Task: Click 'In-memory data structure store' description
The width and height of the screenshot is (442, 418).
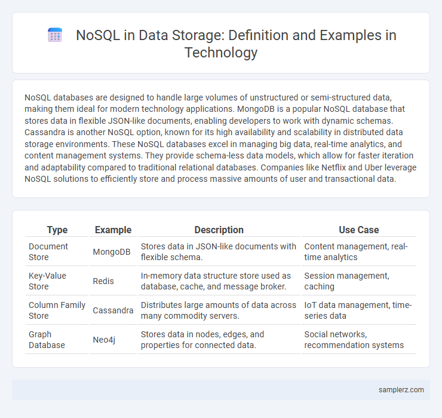Action: click(219, 281)
